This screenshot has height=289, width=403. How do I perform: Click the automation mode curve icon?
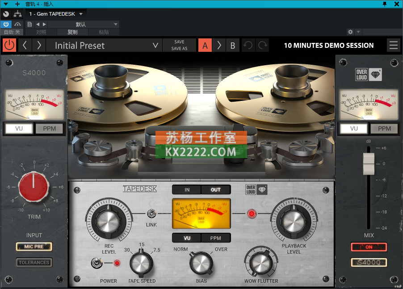[17, 24]
